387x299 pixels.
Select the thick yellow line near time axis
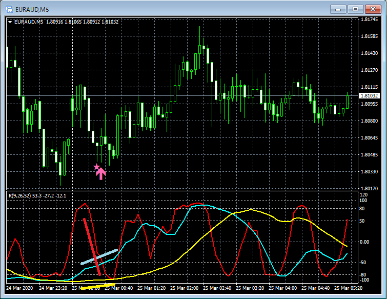point(98,286)
